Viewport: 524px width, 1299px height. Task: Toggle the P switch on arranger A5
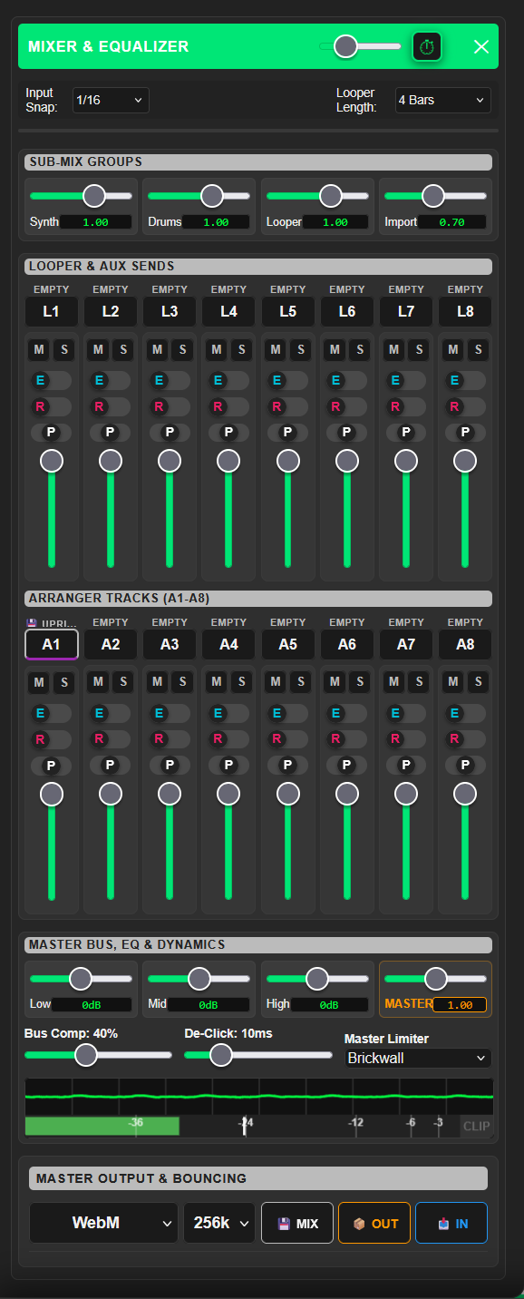(x=287, y=766)
